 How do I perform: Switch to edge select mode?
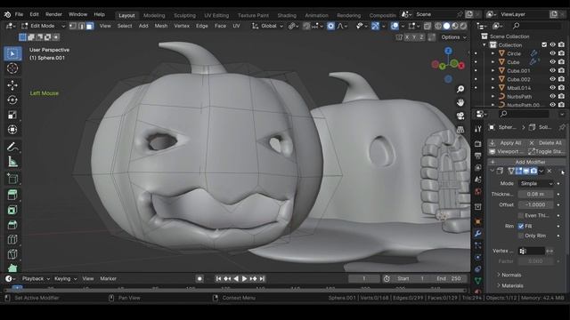pos(81,26)
